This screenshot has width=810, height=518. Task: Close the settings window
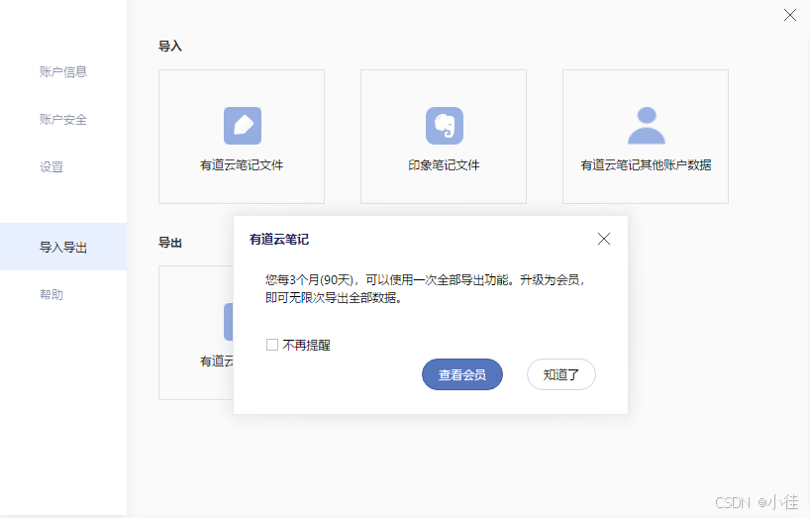790,15
